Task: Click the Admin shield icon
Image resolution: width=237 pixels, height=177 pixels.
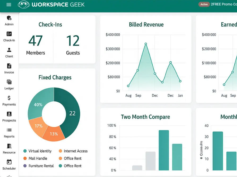Action: (x=9, y=18)
